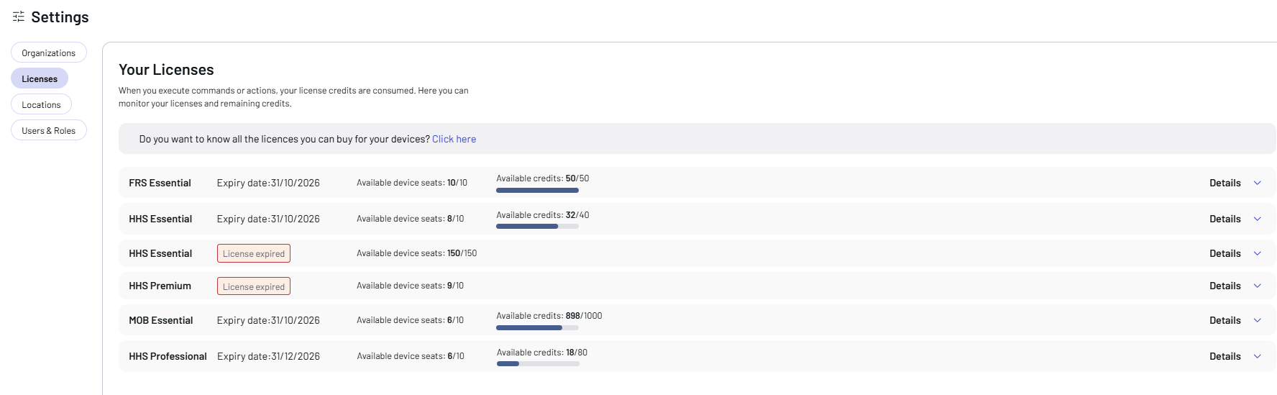Click chevron icon on HHS Premium row
1277x395 pixels.
point(1258,286)
